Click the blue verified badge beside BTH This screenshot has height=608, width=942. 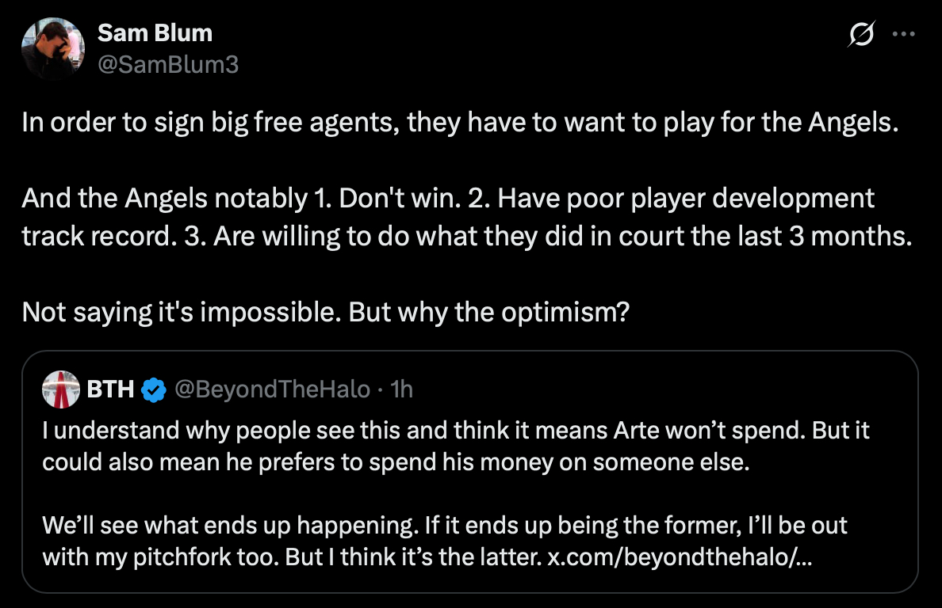pos(153,389)
